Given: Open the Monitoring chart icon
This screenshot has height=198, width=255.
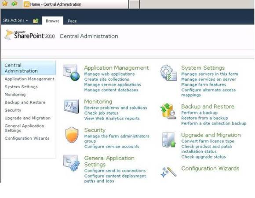Looking at the screenshot, I should tap(71, 106).
